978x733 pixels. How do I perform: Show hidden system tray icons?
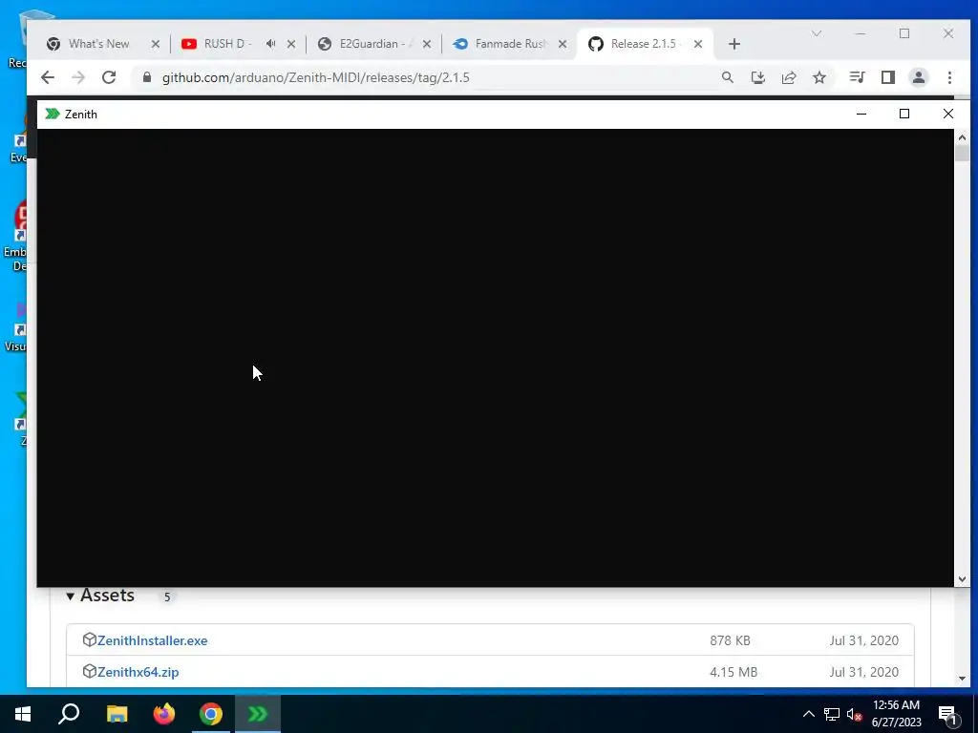click(808, 714)
